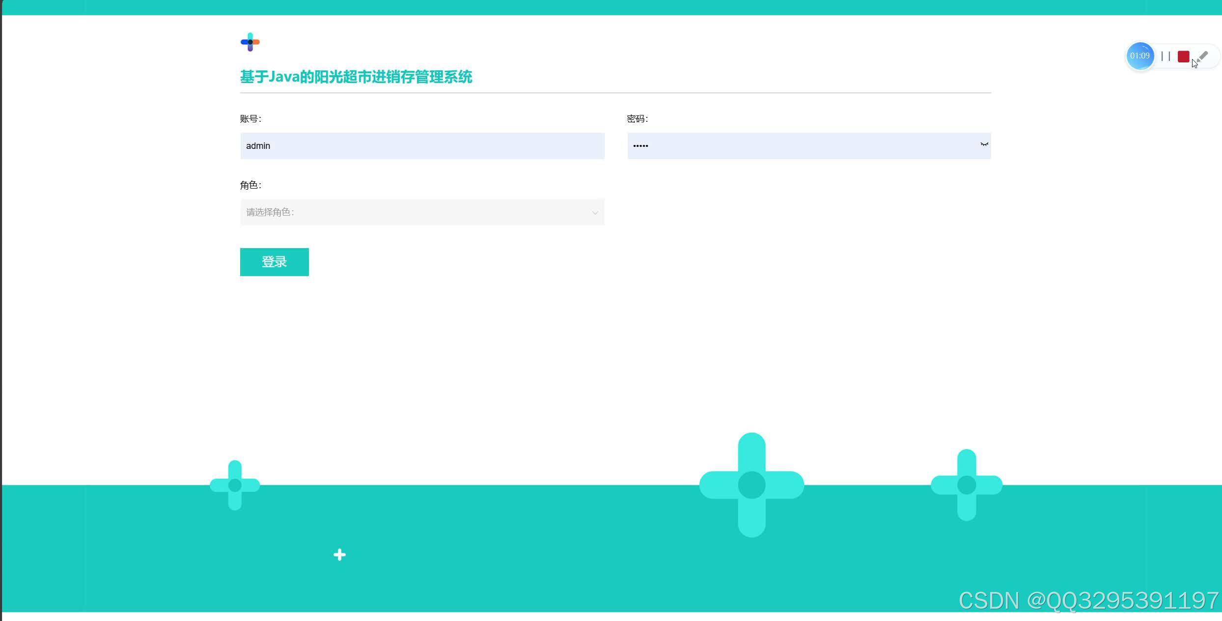This screenshot has height=621, width=1222.
Task: Stop the recording with red square
Action: (x=1183, y=56)
